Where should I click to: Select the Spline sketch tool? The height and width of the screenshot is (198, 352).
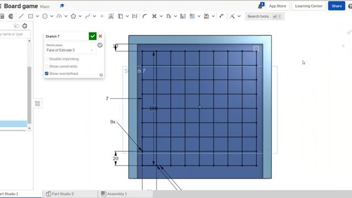pos(87,16)
